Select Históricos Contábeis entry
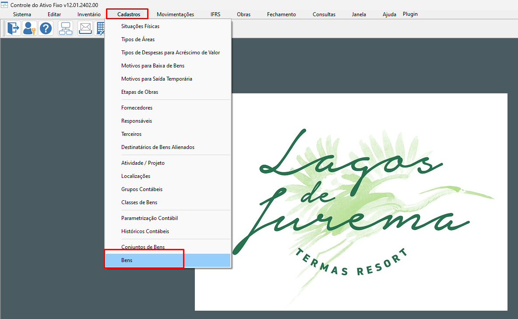This screenshot has height=319, width=518. click(x=168, y=231)
